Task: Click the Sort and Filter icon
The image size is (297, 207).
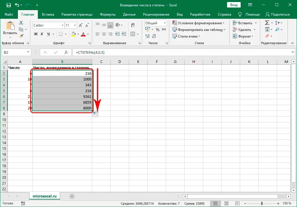Action: [277, 23]
